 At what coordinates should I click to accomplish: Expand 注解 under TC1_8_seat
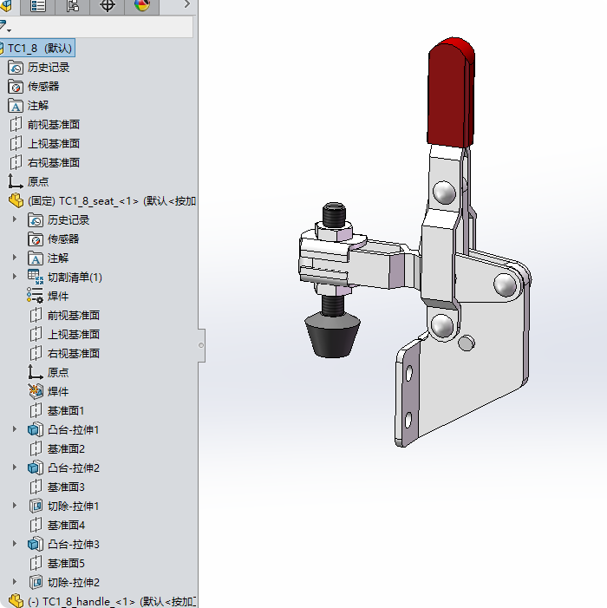pyautogui.click(x=15, y=258)
